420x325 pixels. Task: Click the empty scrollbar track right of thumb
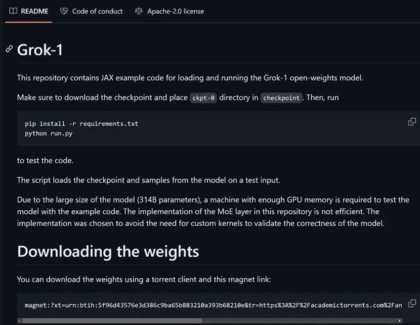[x=299, y=321]
